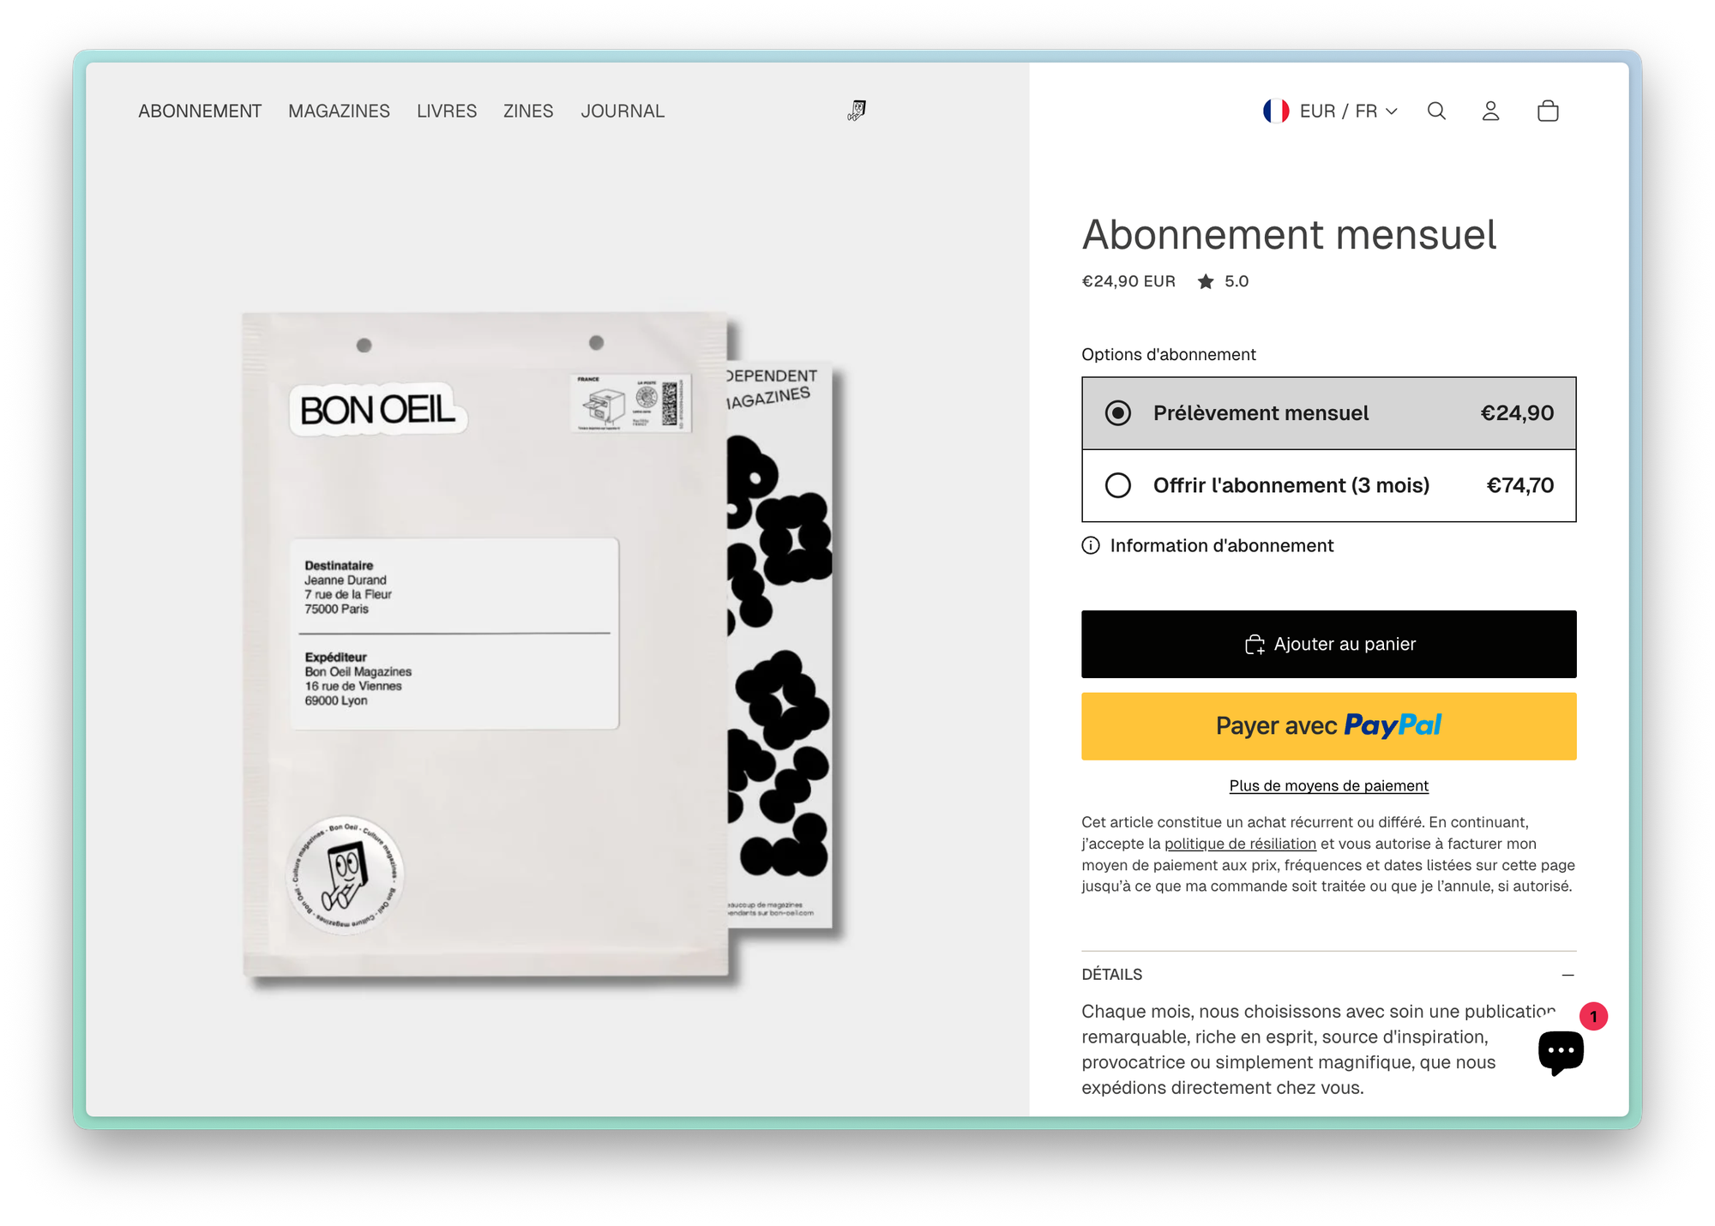Screen dimensions: 1715x1226
Task: Collapse the DÉTAILS section
Action: tap(1568, 975)
